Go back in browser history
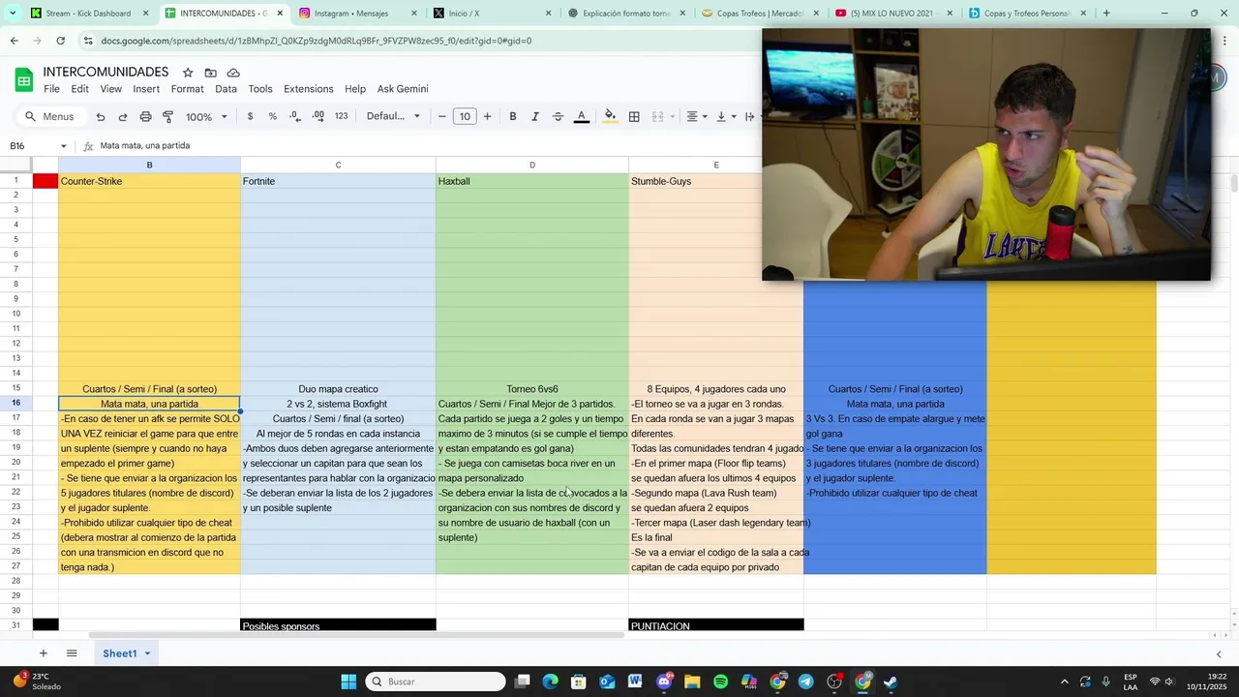The image size is (1239, 697). point(14,41)
